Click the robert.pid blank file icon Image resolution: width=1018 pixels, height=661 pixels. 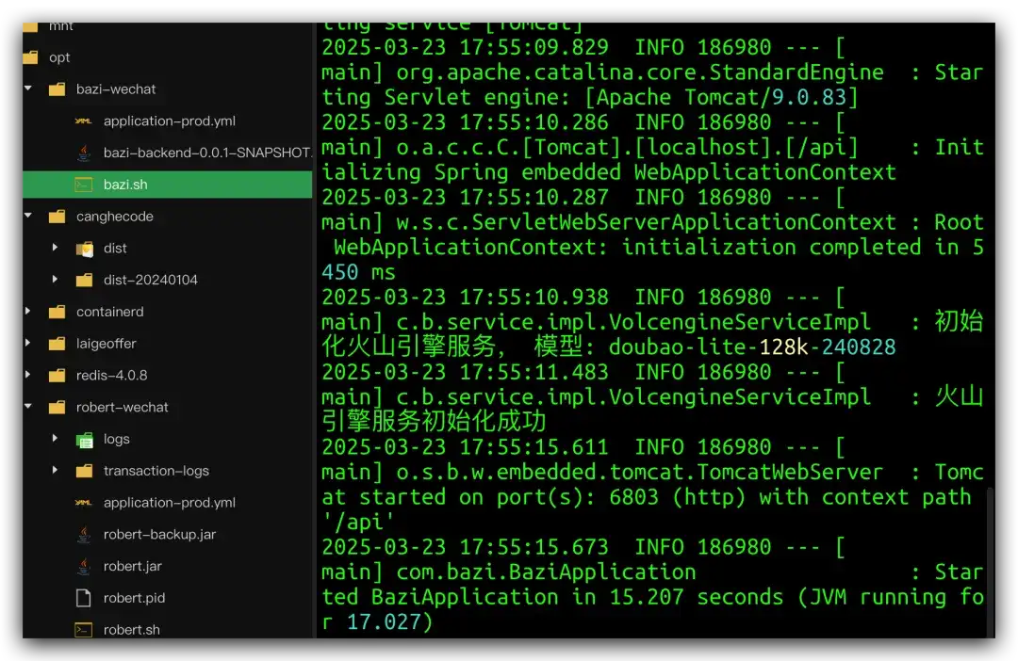(x=84, y=598)
